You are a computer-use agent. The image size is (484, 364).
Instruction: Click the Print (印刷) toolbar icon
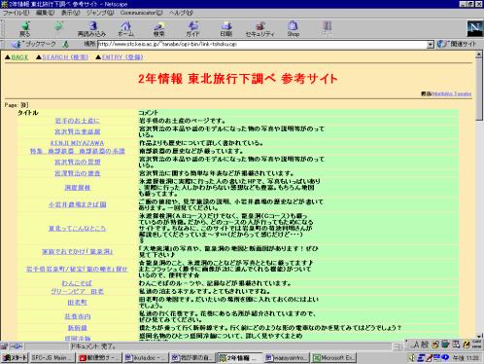point(226,28)
